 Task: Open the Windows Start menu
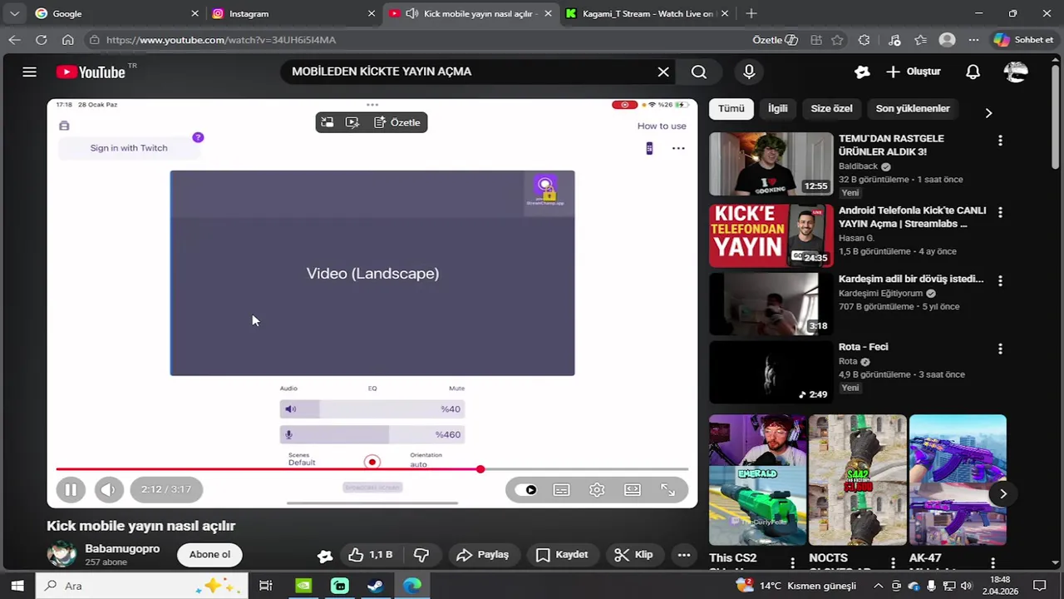point(17,586)
